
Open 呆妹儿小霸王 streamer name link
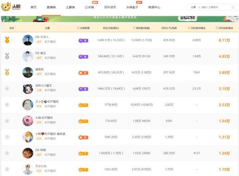[x=43, y=85]
